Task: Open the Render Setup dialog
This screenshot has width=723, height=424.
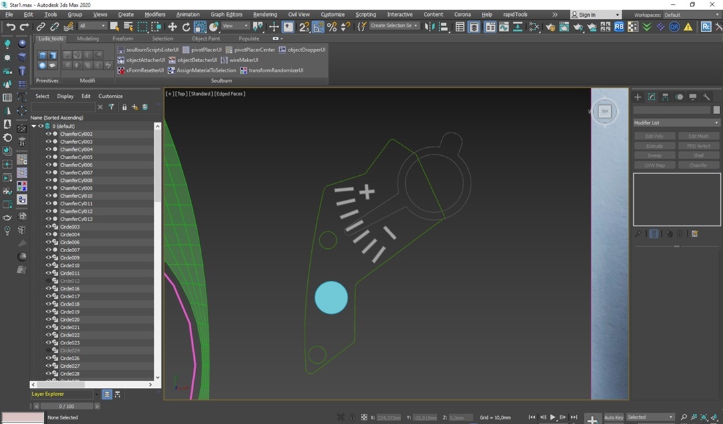Action: click(550, 27)
